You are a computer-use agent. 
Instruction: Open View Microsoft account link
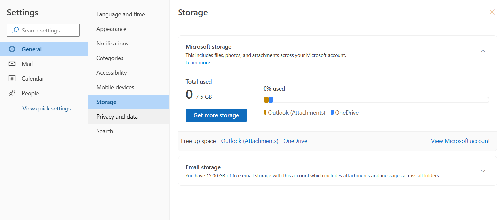(460, 141)
